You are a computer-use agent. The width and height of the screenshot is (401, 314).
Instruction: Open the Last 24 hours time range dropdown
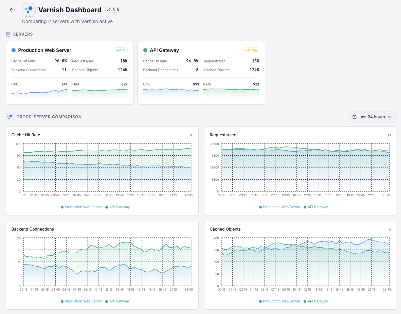point(372,117)
